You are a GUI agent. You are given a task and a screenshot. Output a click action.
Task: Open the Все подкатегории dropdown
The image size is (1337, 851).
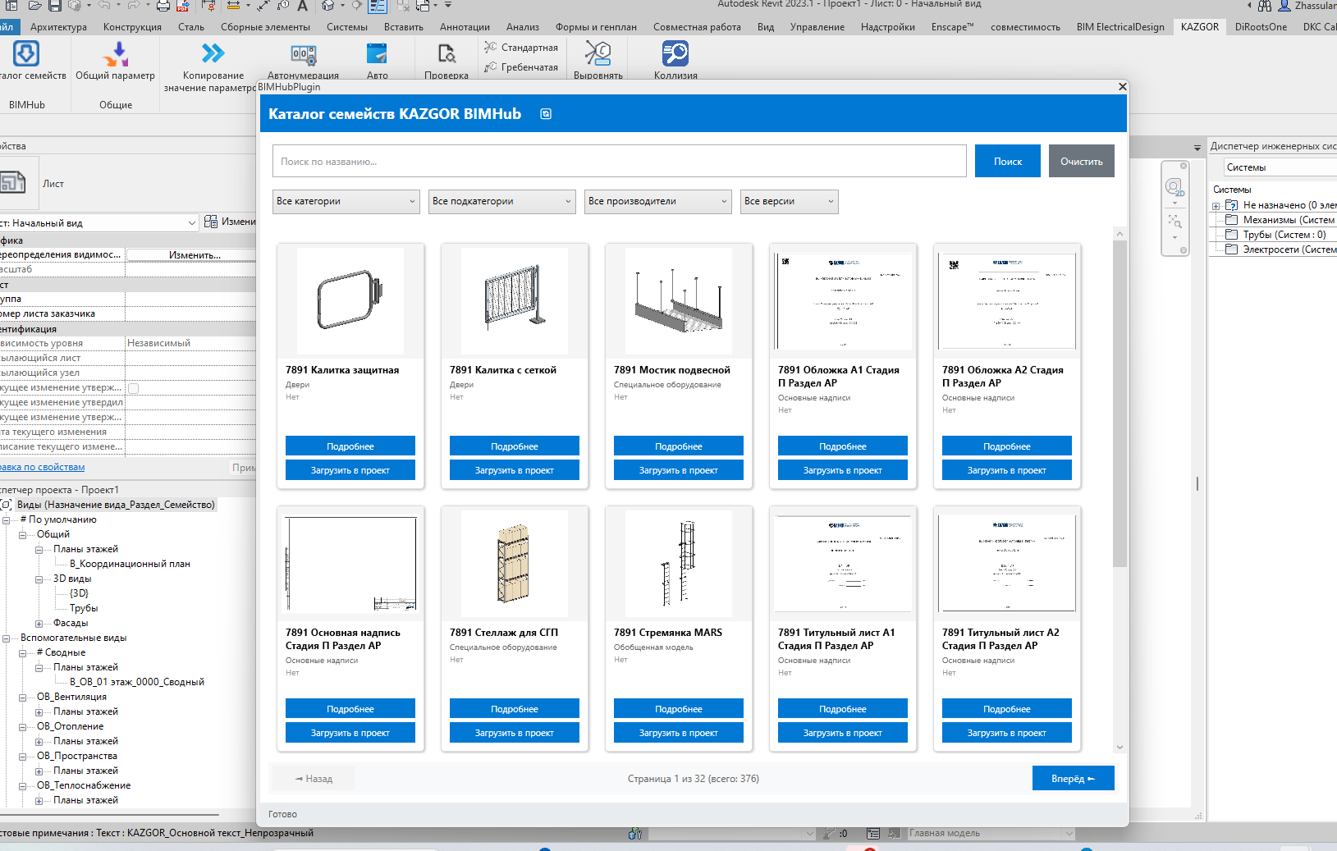coord(502,202)
